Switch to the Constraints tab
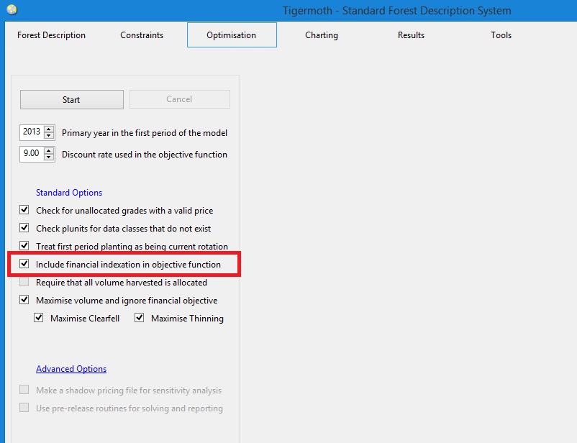Screen dimensions: 577x443 click(142, 35)
